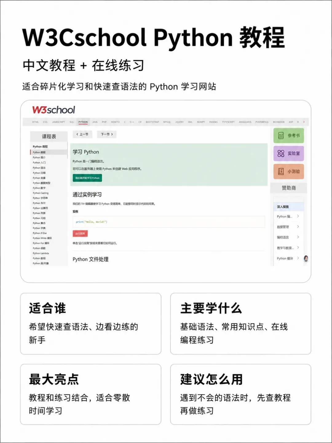Image resolution: width=332 pixels, height=443 pixels.
Task: Open Python 注释 in the sidebar
Action: click(39, 173)
